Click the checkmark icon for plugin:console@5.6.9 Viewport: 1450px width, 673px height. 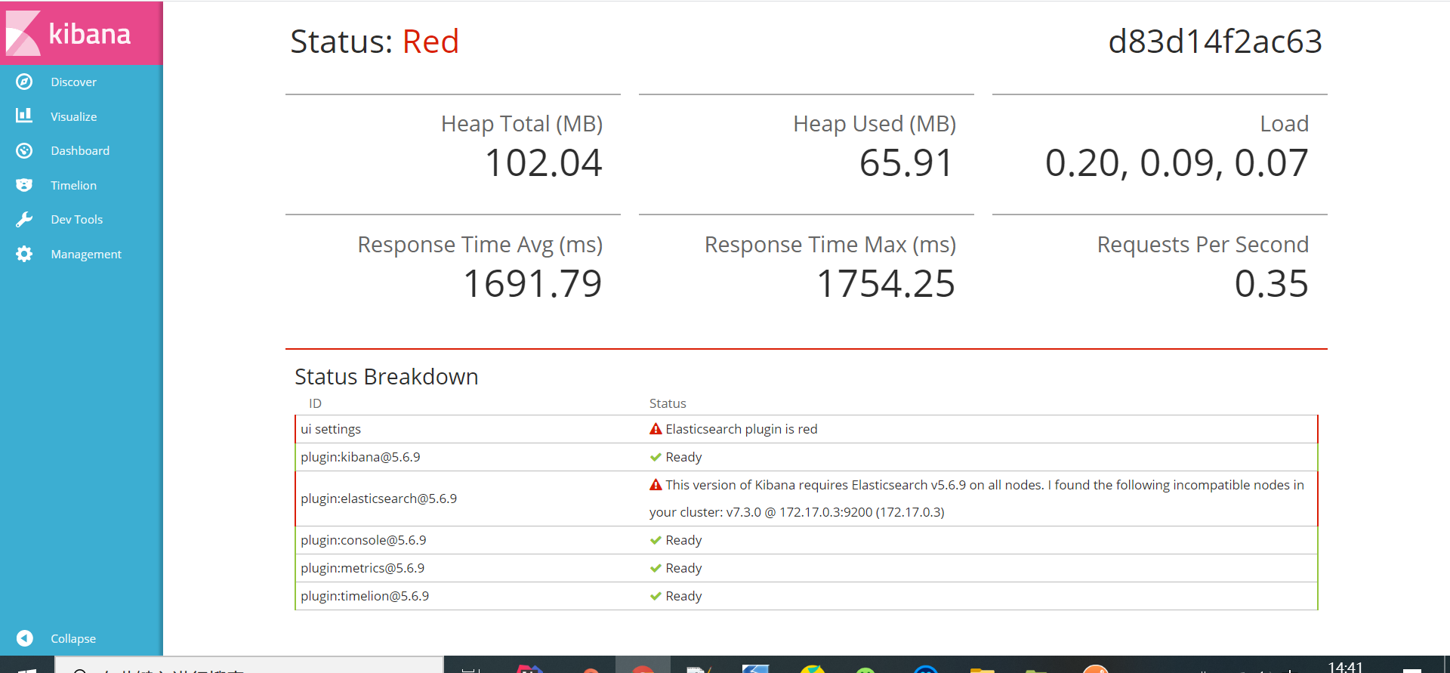[x=656, y=540]
